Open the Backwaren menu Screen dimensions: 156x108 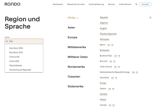coord(58,4)
